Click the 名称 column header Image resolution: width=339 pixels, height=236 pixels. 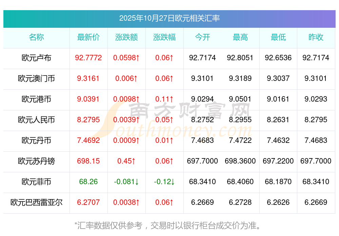(36, 37)
